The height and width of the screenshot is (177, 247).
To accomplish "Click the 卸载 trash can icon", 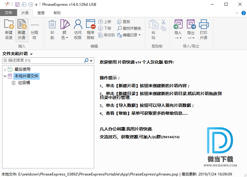I will coord(52,24).
